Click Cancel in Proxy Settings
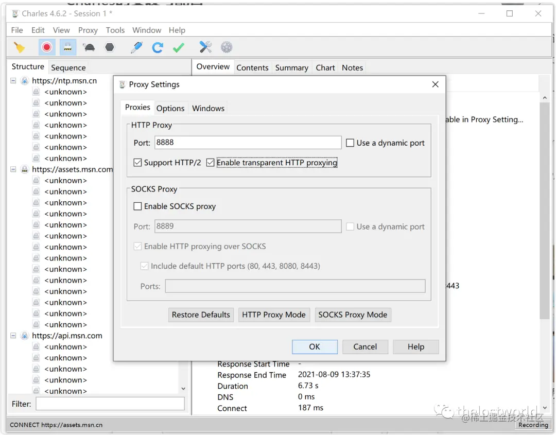This screenshot has width=556, height=435. pyautogui.click(x=365, y=347)
